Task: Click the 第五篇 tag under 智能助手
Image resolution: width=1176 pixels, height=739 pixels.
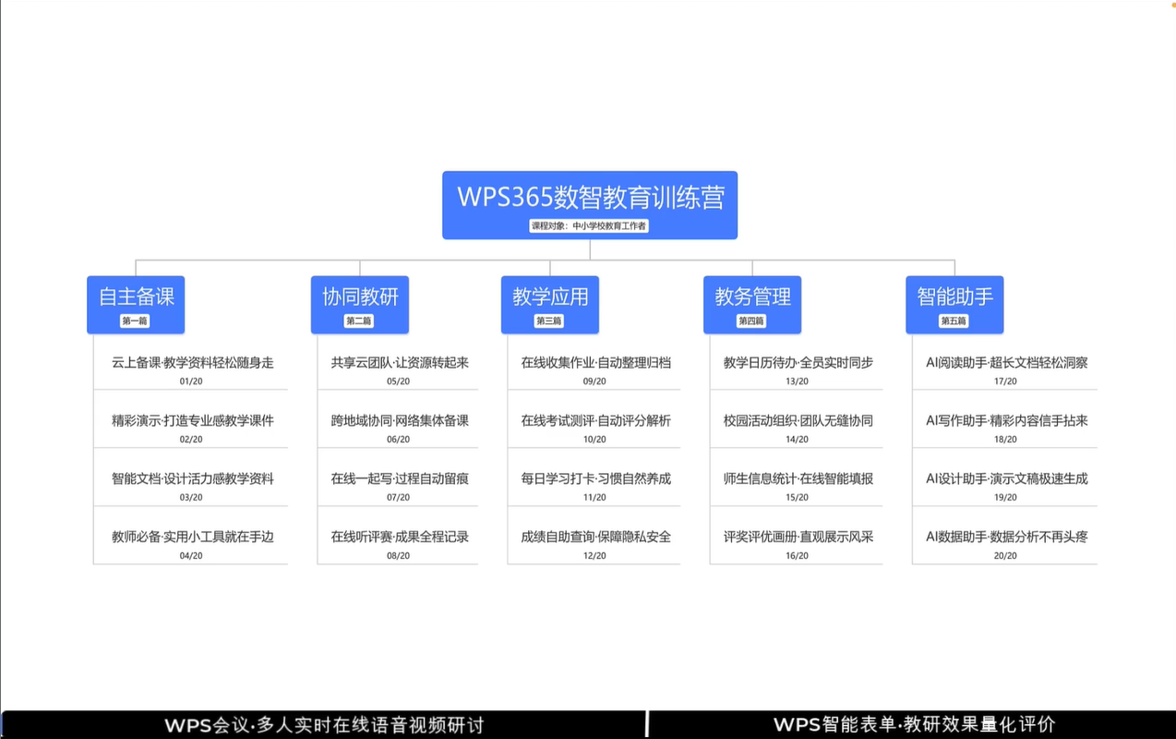Action: click(954, 321)
